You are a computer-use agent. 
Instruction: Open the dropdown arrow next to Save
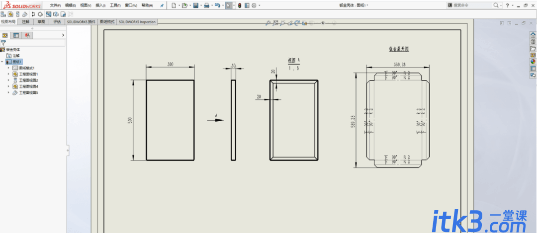201,6
